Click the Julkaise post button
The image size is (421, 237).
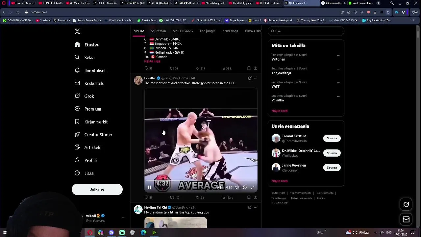(x=97, y=189)
